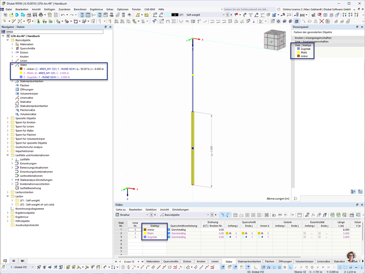
Task: Switch to the Flächen table tab
Action: (x=269, y=262)
